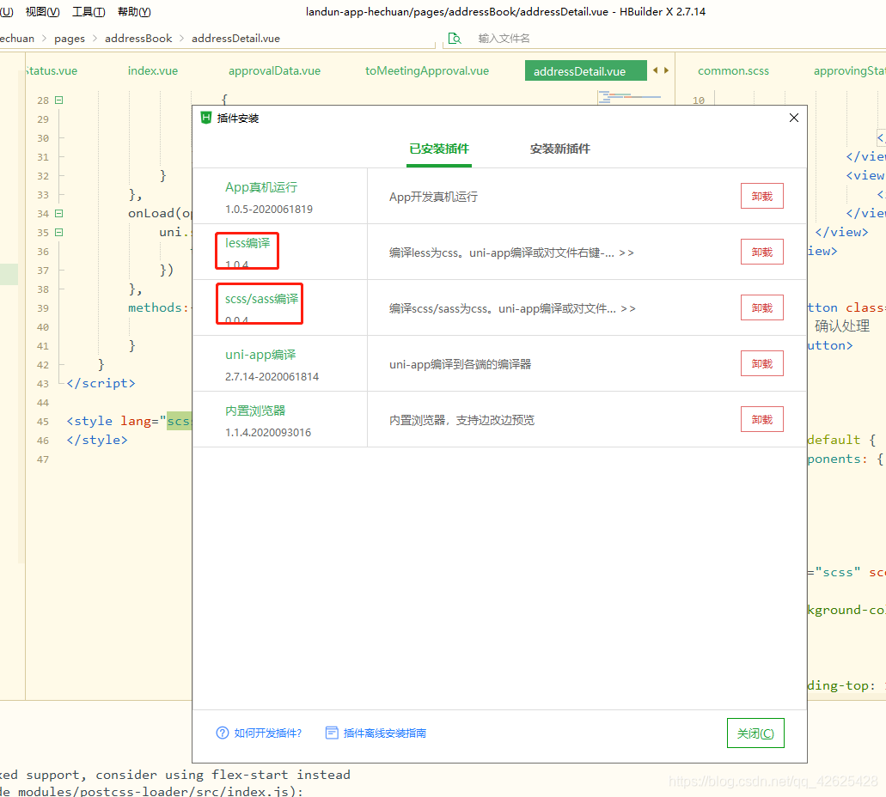886x797 pixels.
Task: Click the file search icon
Action: coord(455,38)
